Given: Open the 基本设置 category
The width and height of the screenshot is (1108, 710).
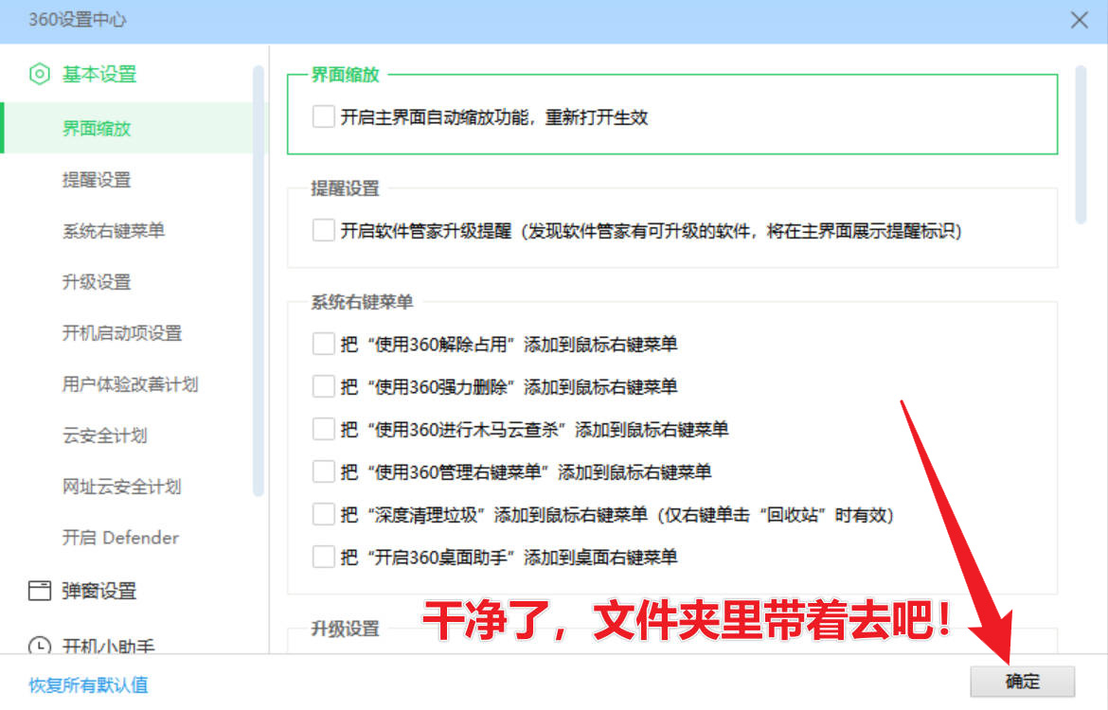Looking at the screenshot, I should pos(98,74).
